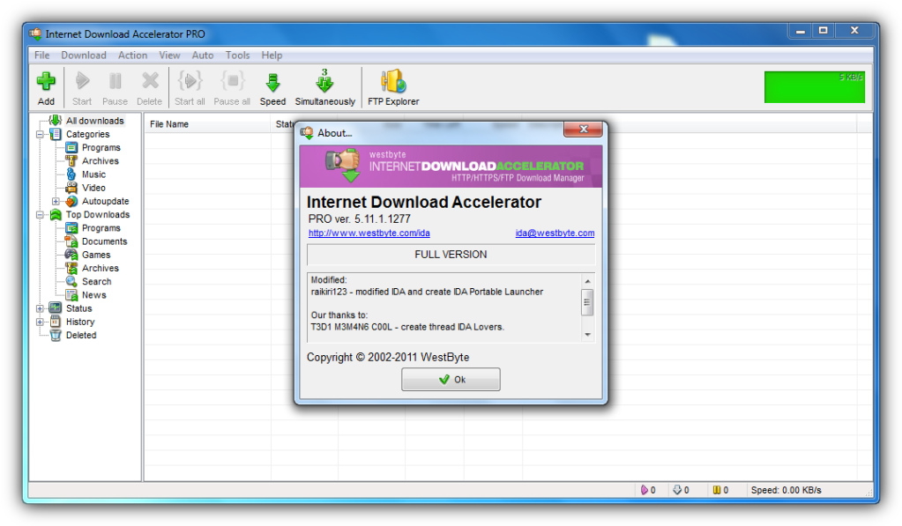Click the Copyright © 2002-2011 WestByte text

pos(388,357)
